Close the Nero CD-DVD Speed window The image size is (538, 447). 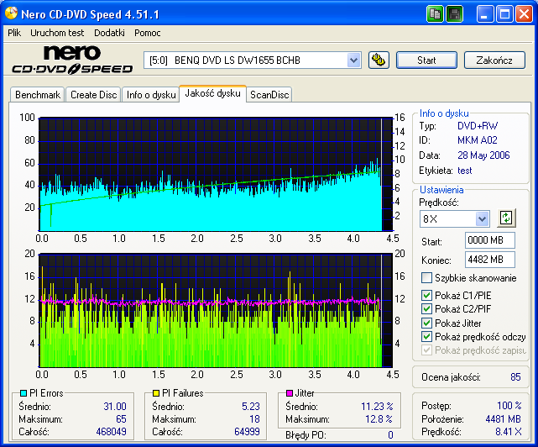point(525,14)
